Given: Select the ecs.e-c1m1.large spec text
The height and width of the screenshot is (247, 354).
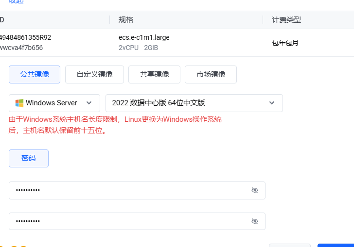Looking at the screenshot, I should tap(144, 37).
